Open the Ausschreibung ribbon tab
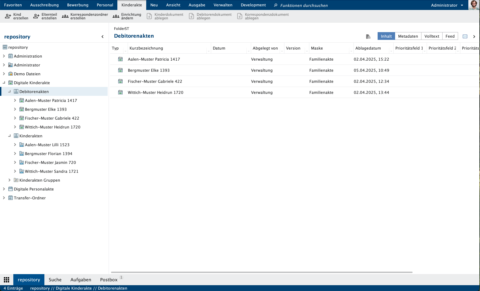Viewport: 480px width, 291px height. (44, 5)
